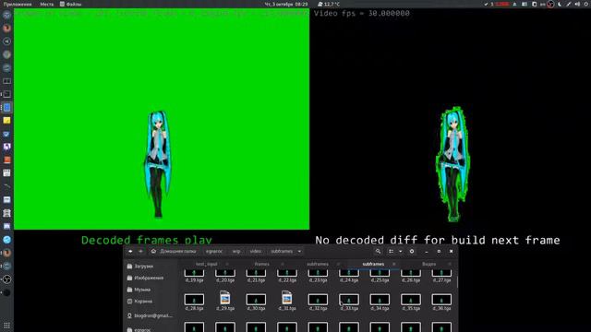Click the purple app icon in the left dock

click(x=6, y=147)
